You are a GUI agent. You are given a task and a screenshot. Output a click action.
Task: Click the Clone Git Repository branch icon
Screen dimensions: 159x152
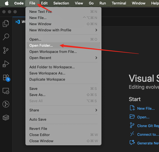132,125
